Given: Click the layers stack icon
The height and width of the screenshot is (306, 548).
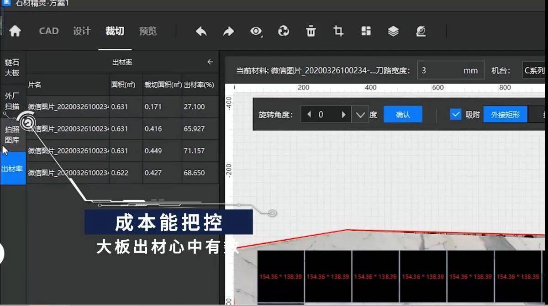Looking at the screenshot, I should click(x=393, y=31).
